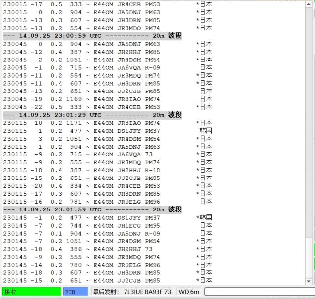Select the 230145 JR0ELG PM96 decode row
This screenshot has height=299, width=315.
107,265
